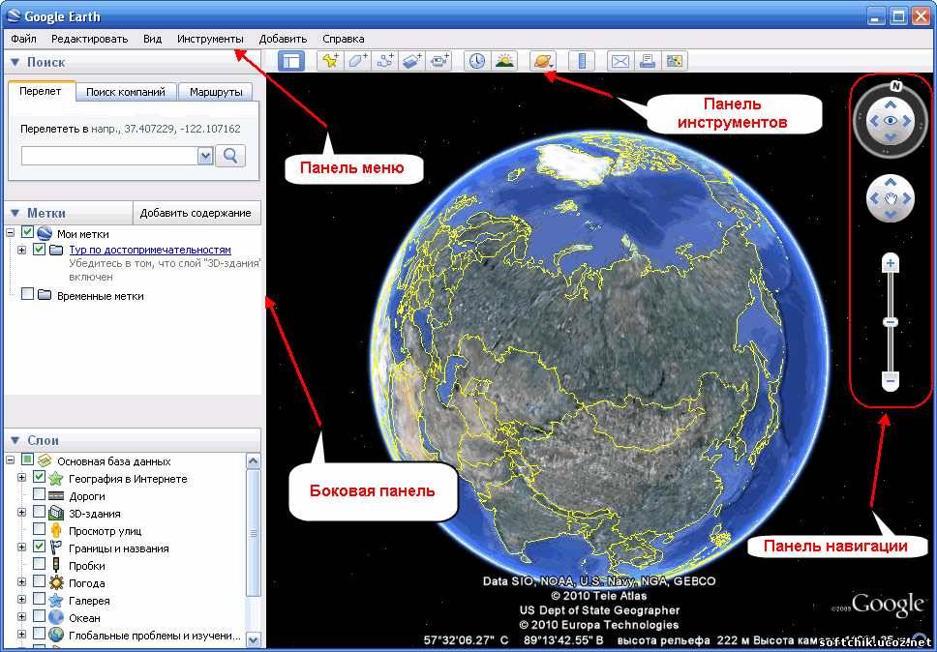Show historical imagery via the clock icon
The width and height of the screenshot is (937, 652).
coord(477,61)
